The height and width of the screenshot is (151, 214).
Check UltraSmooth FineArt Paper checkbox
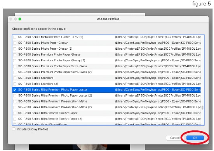[15, 113]
